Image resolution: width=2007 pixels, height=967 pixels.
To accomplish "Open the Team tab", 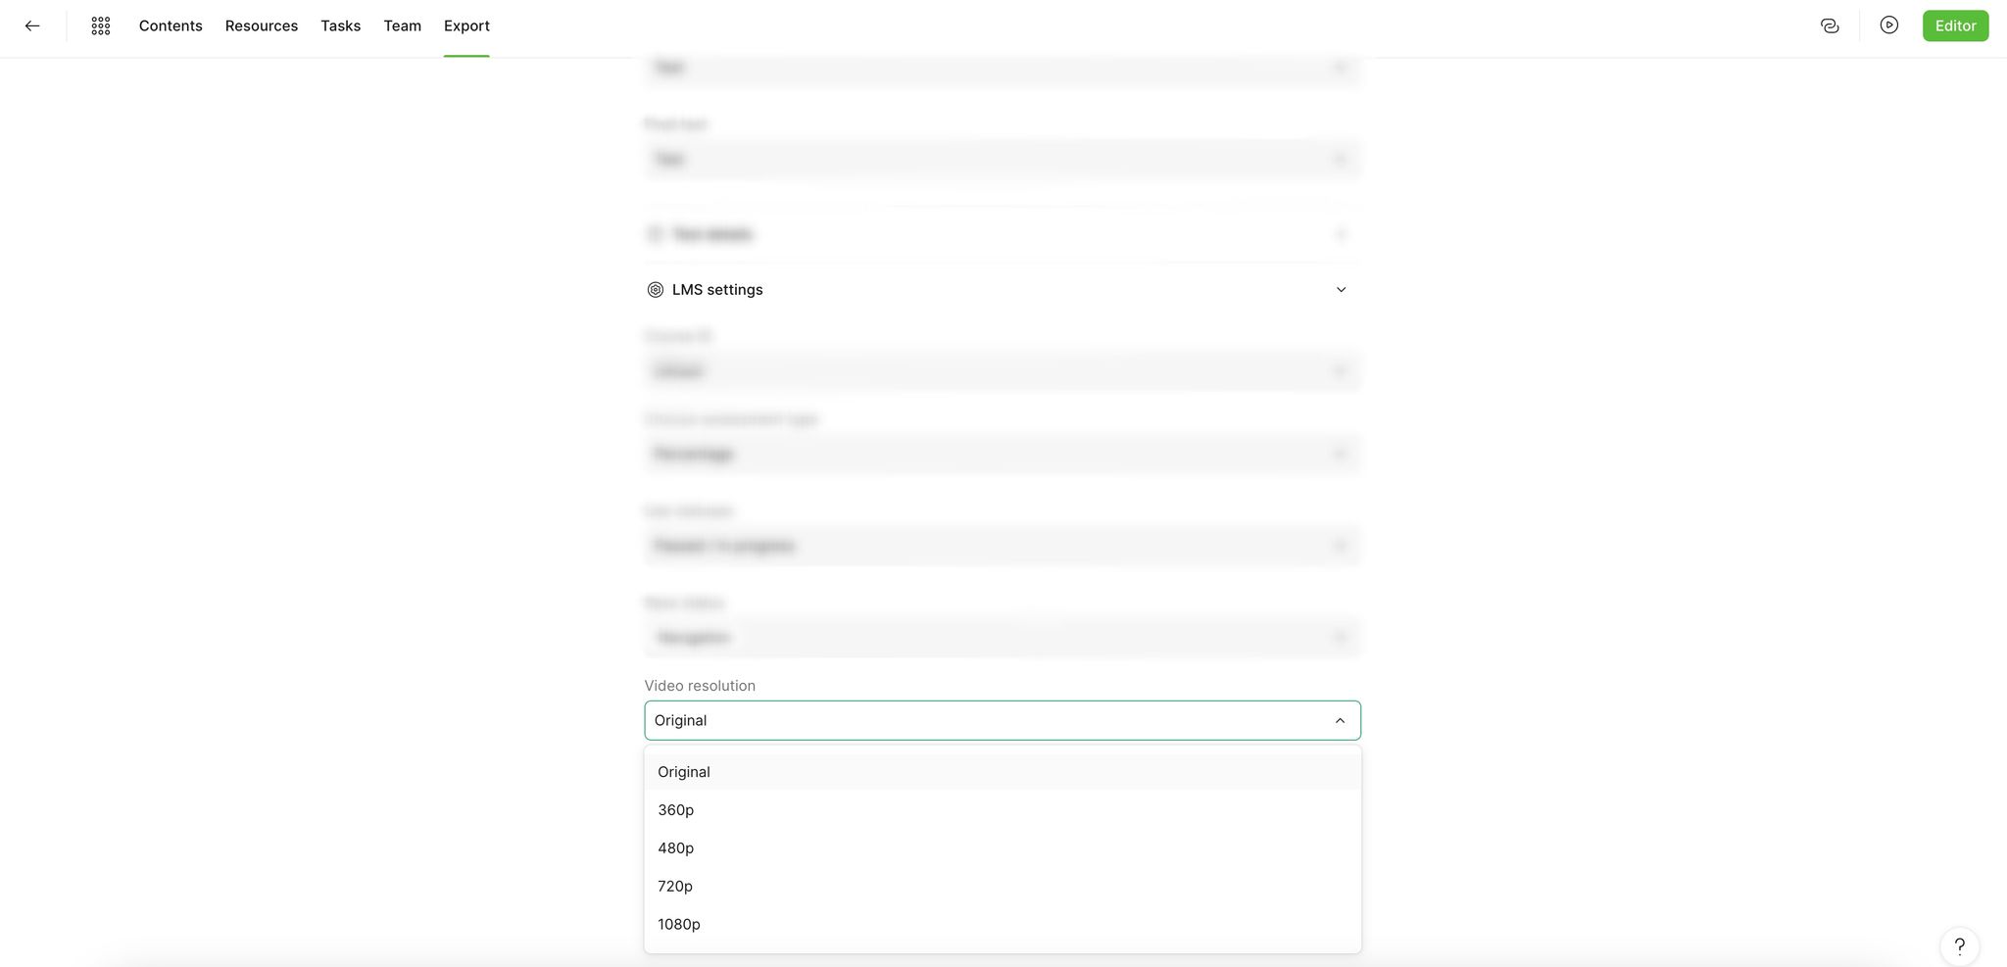I will [402, 26].
